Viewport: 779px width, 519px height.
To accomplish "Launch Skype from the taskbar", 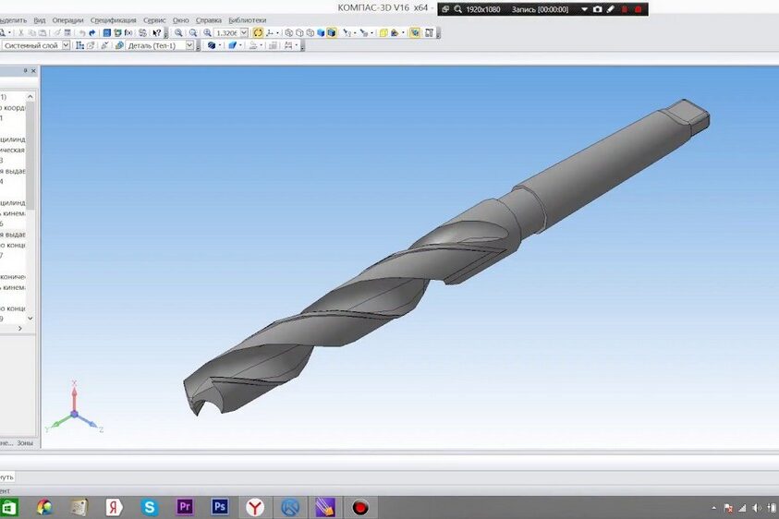I will click(149, 507).
